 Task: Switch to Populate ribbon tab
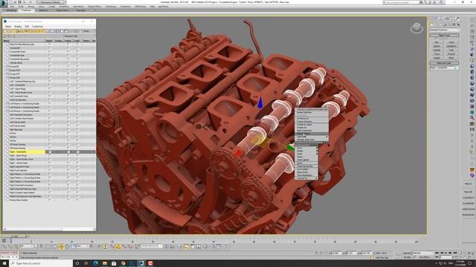tap(81, 10)
